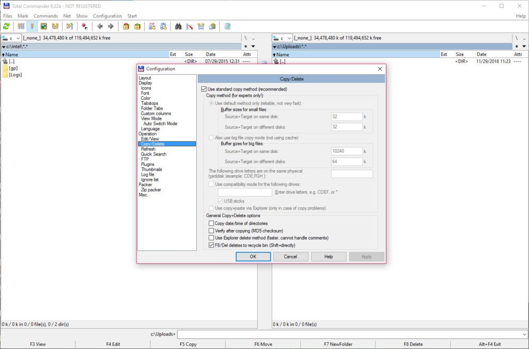Click the Pack files toolbar icon

(126, 26)
